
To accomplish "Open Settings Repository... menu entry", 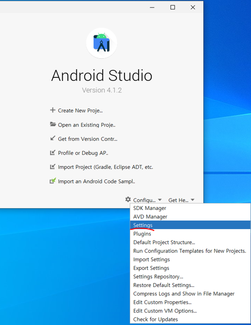I will pos(190,276).
